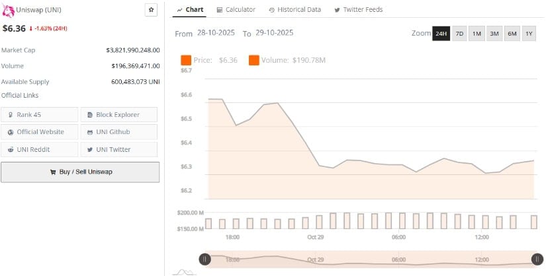Set zoom to 7D
546x276 pixels.
point(459,34)
